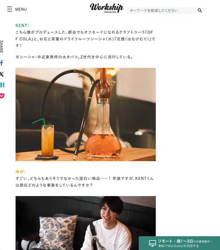Open the photo of KENT smiling

click(86, 223)
